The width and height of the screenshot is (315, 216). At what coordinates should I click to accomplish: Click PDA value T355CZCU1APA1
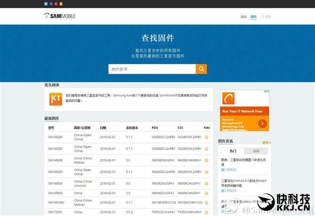163,212
